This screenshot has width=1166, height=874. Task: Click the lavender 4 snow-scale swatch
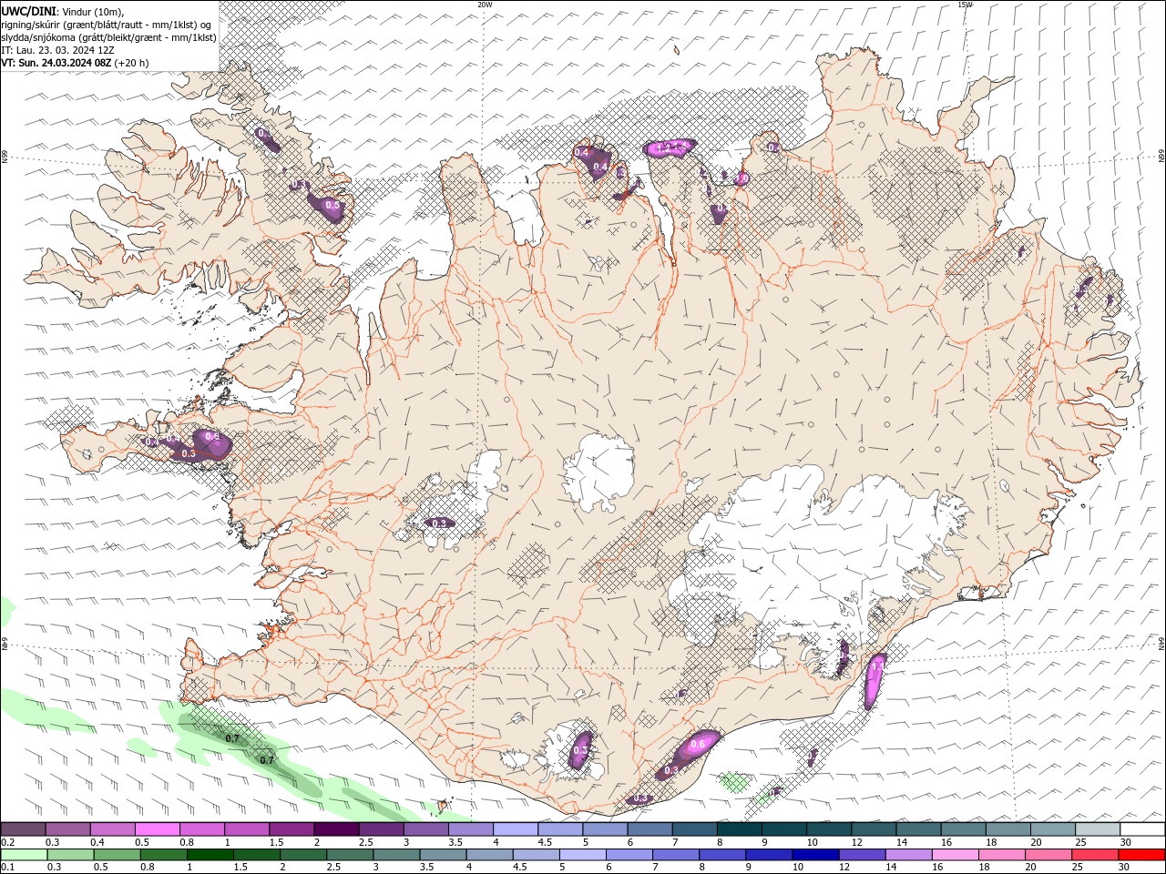[x=516, y=829]
